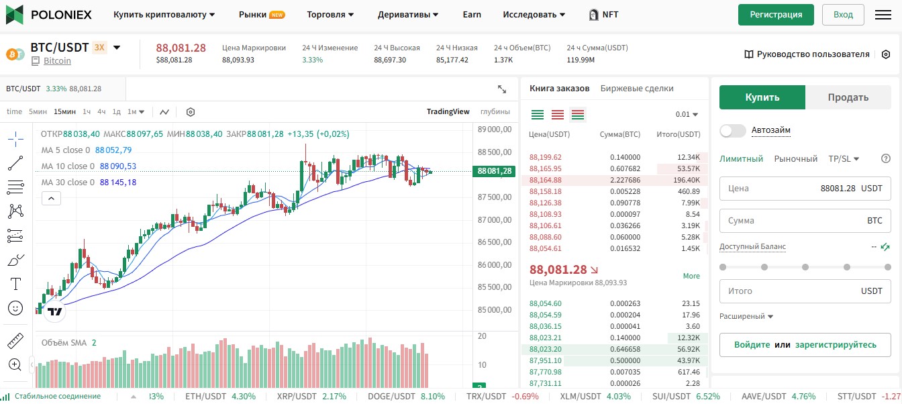Select the forecast measurement tool

(x=15, y=236)
